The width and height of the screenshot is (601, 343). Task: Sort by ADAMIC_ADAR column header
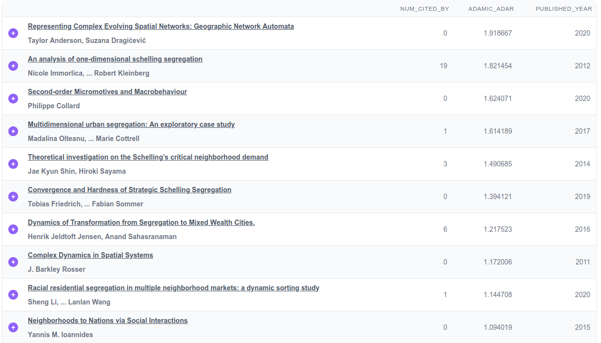click(x=491, y=9)
